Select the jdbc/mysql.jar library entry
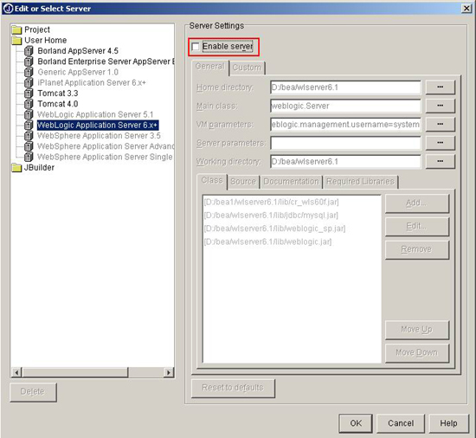 click(x=271, y=216)
